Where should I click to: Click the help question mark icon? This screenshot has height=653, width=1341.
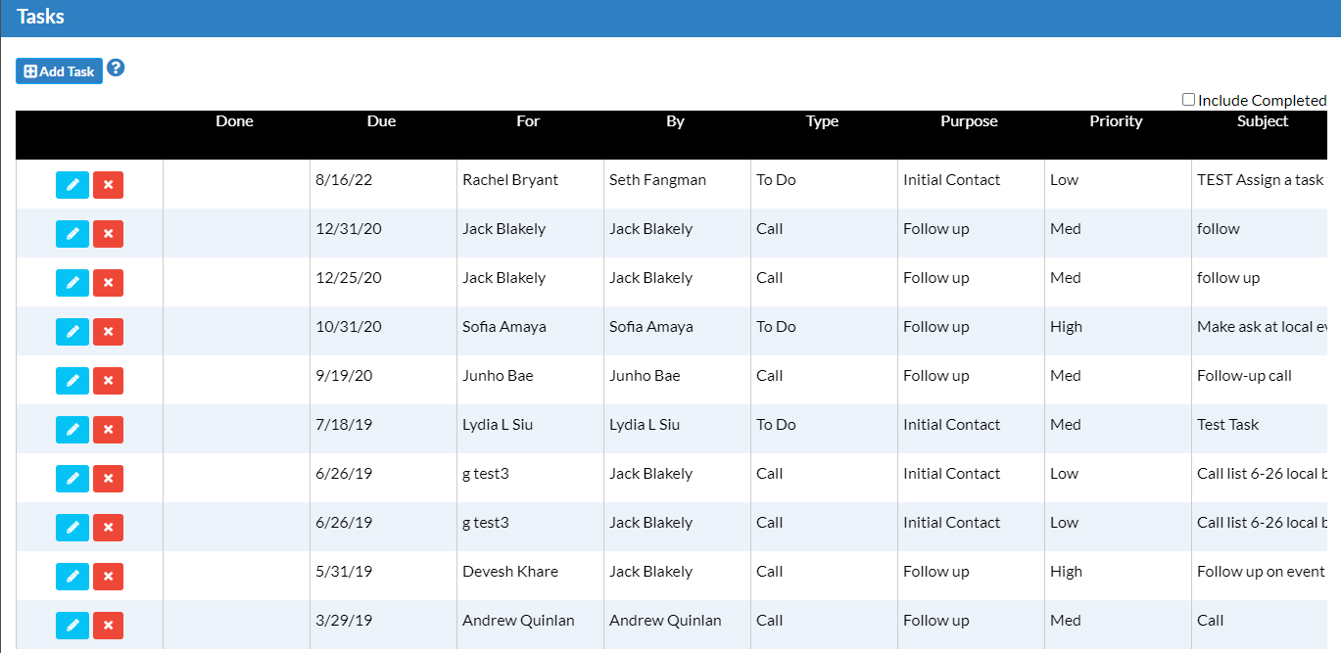point(116,69)
